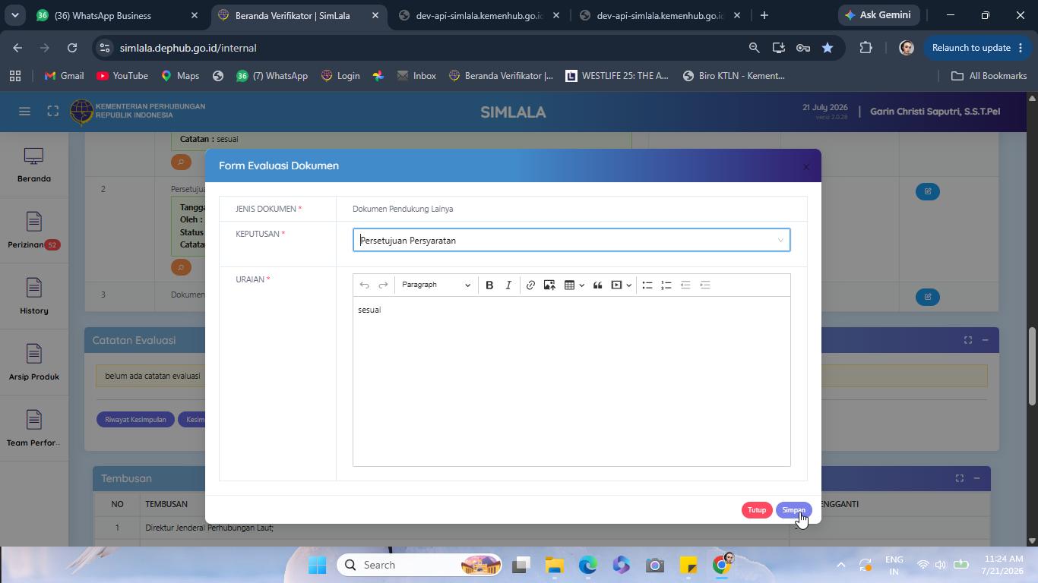Image resolution: width=1038 pixels, height=583 pixels.
Task: Switch to the WhatsApp Business tab
Action: point(114,15)
